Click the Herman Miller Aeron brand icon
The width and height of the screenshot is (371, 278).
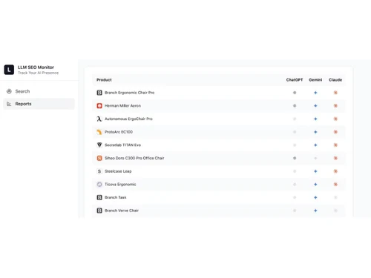[x=99, y=106]
